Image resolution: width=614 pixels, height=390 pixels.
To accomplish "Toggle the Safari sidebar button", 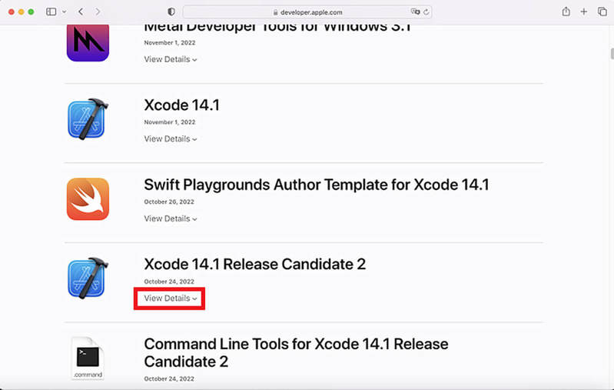I will (x=51, y=12).
